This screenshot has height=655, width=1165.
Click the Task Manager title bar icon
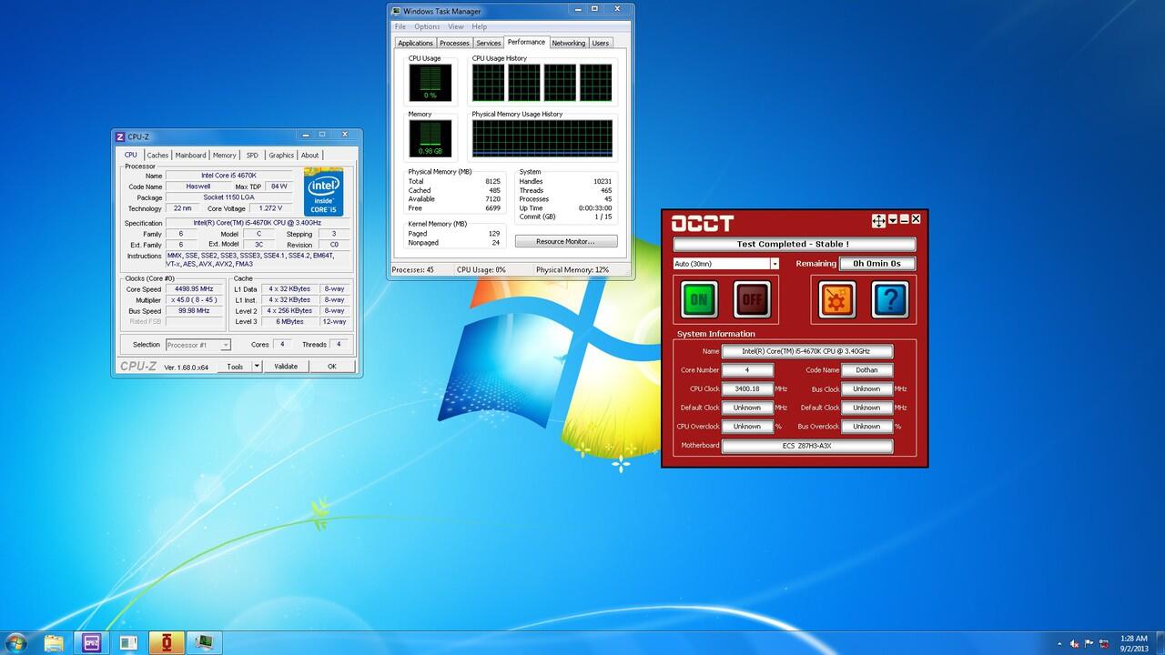point(396,12)
